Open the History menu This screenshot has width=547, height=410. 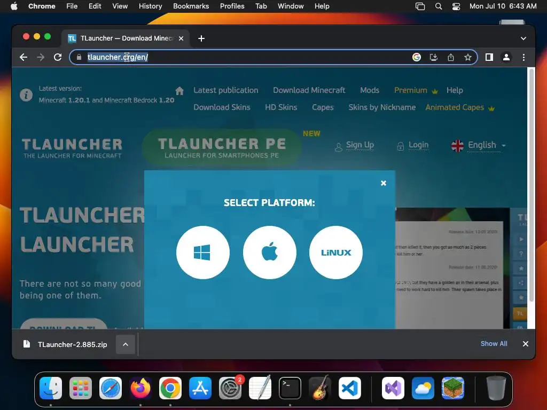click(150, 6)
